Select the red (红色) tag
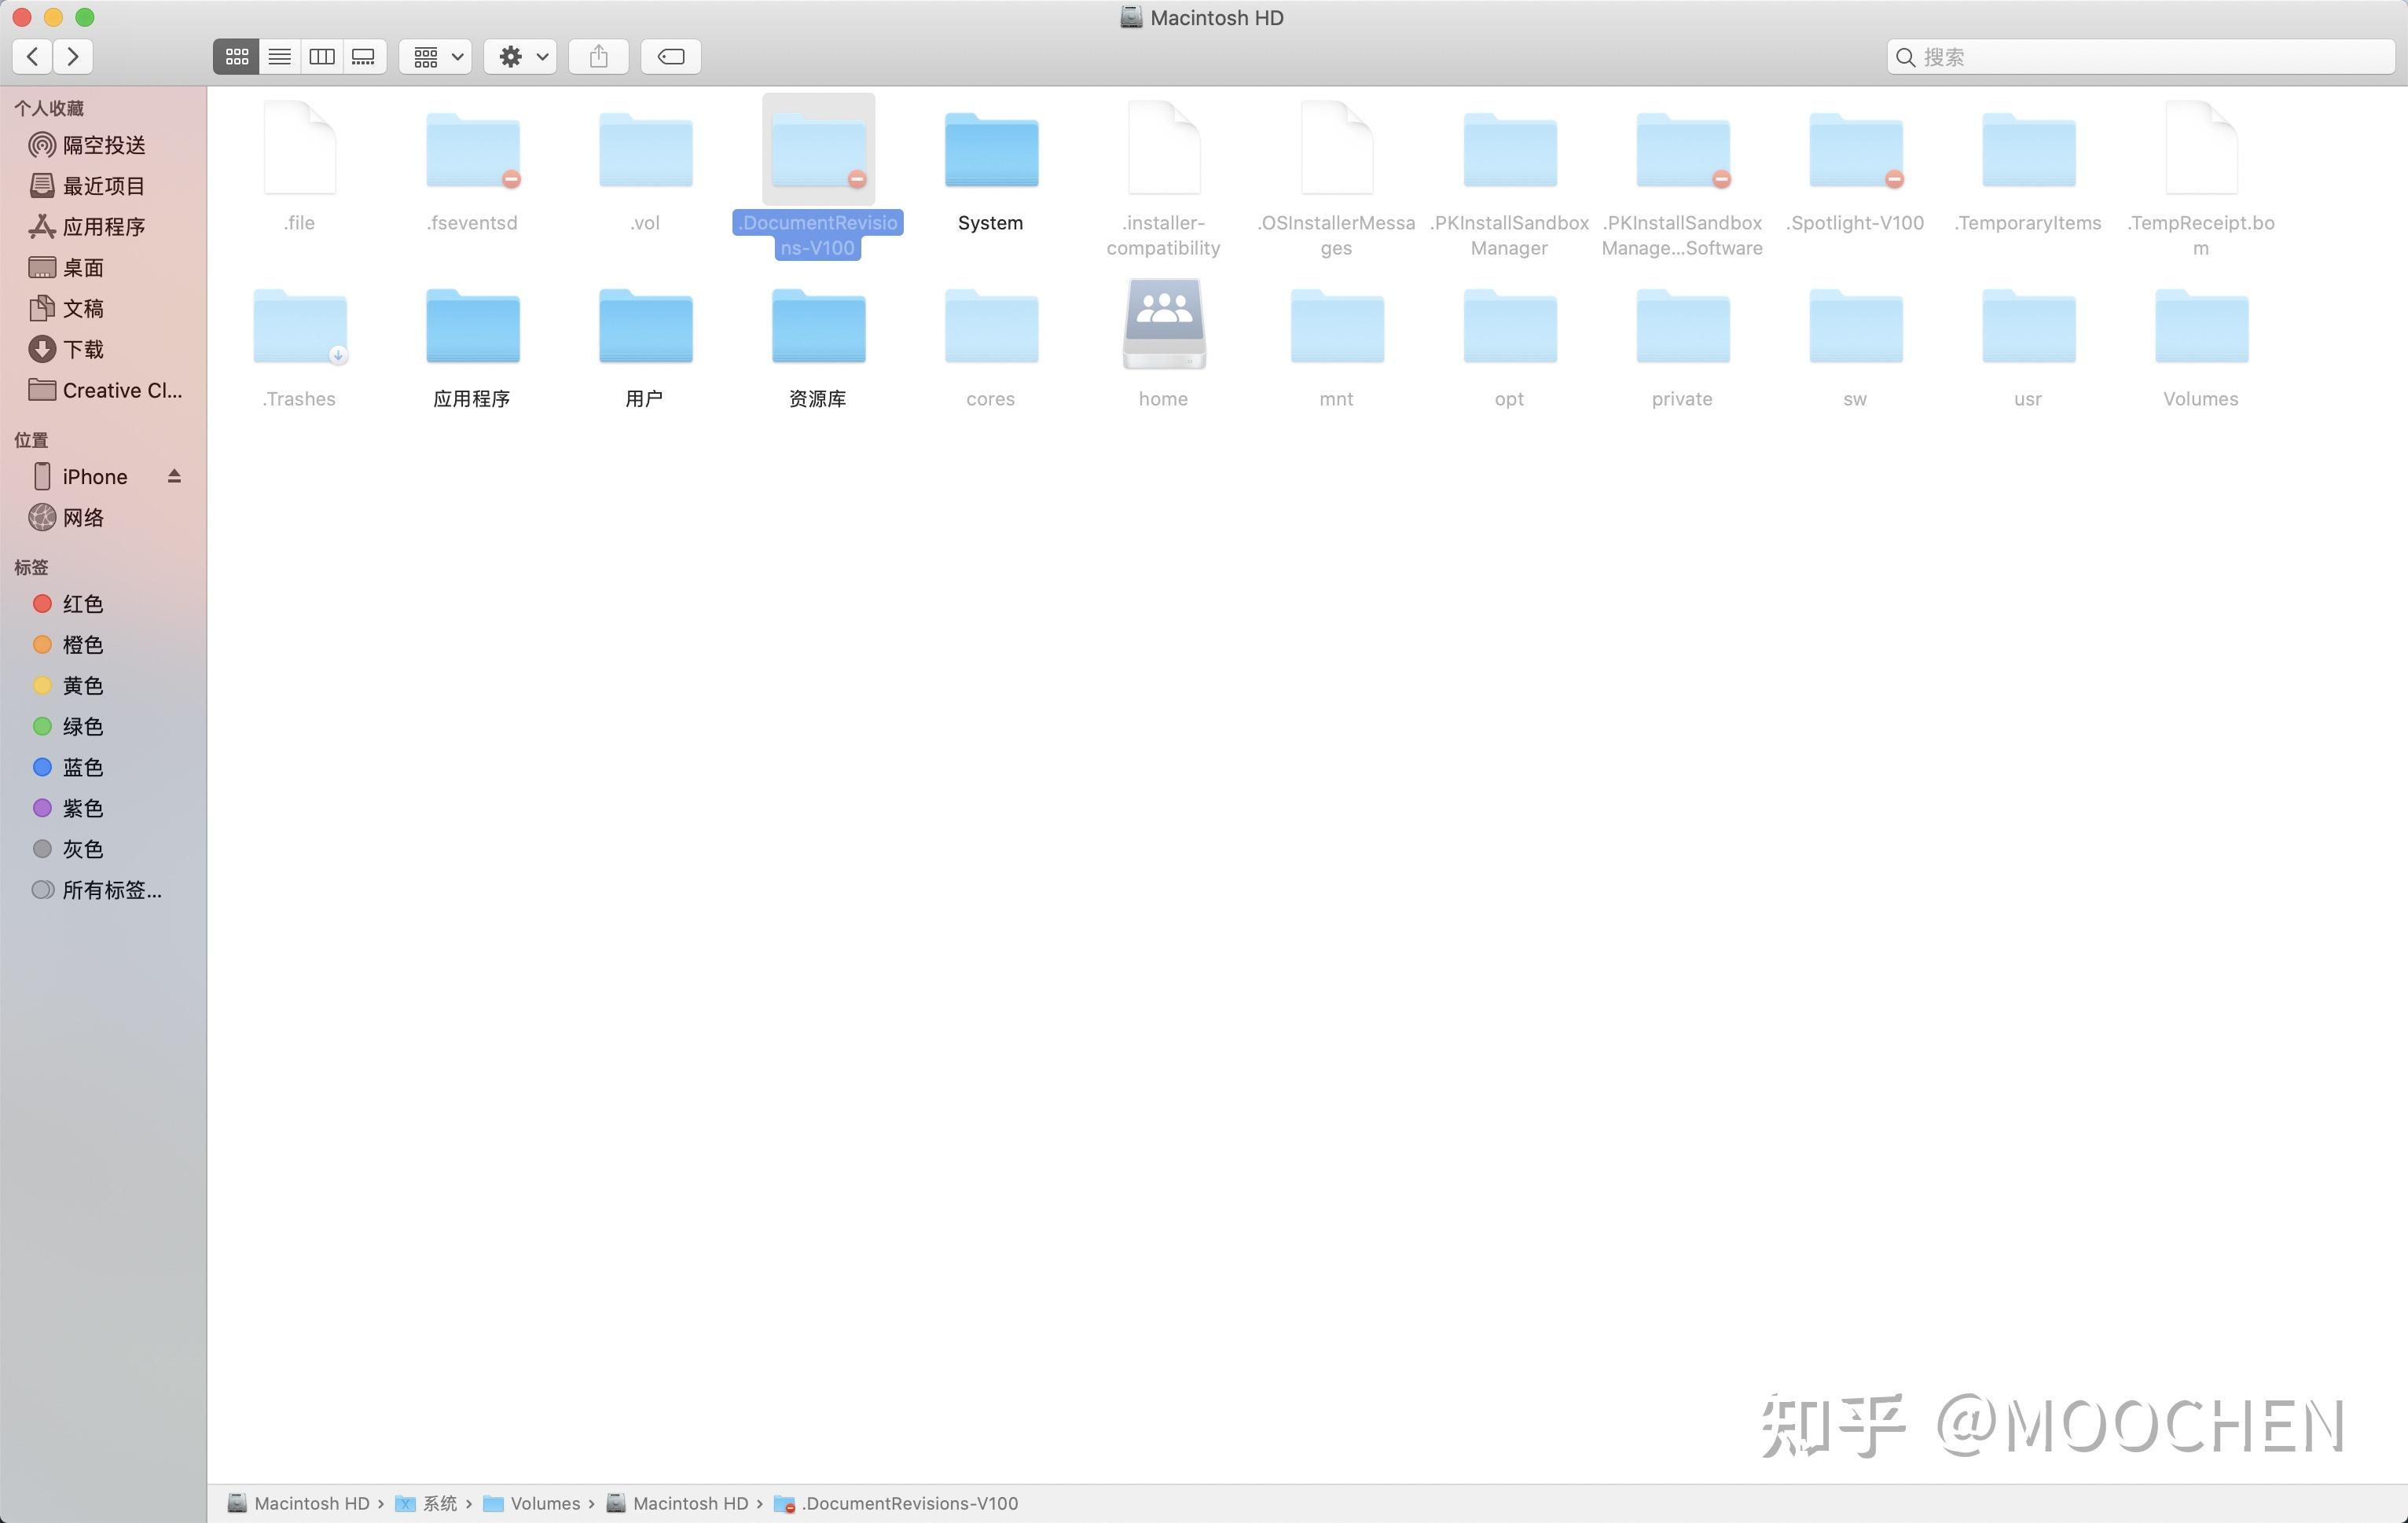Screen dimensions: 2408x1523 [82, 604]
